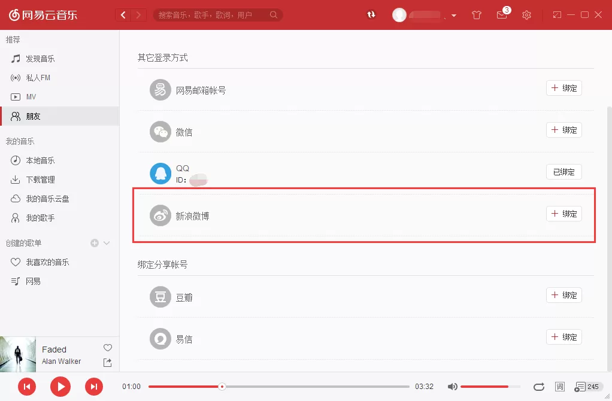Image resolution: width=612 pixels, height=401 pixels.
Task: Click the search magnifier icon
Action: pyautogui.click(x=274, y=15)
